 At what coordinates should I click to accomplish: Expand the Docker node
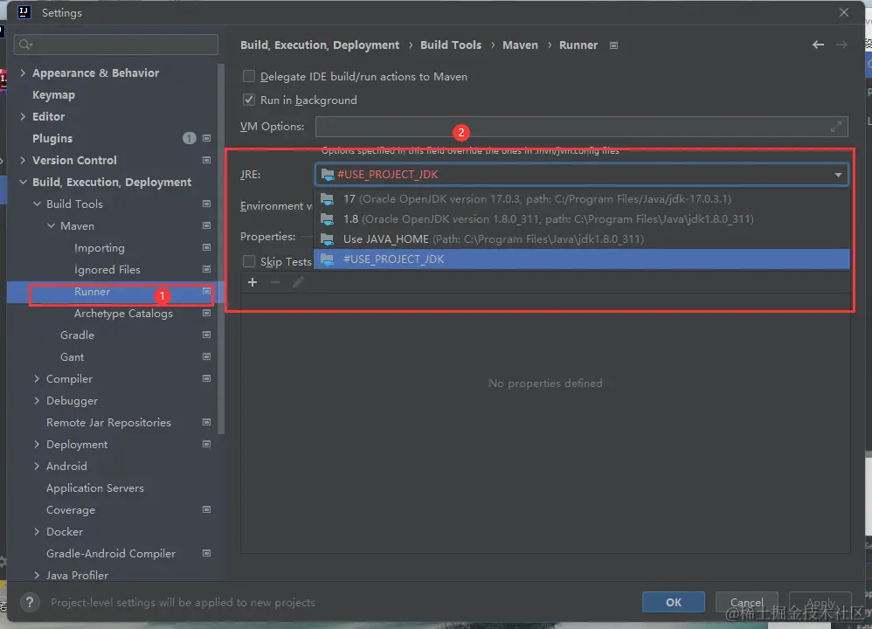tap(37, 532)
